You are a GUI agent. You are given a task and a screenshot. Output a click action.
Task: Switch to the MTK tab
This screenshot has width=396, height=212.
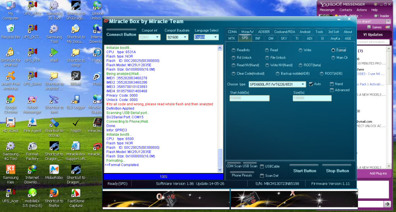point(232,38)
